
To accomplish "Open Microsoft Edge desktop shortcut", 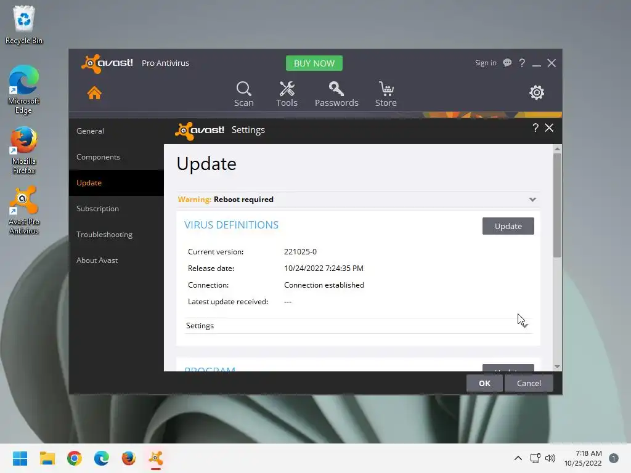I will tap(24, 90).
